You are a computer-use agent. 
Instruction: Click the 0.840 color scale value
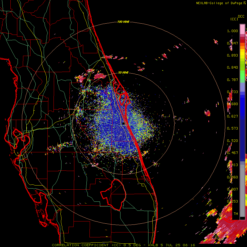tap(232, 68)
